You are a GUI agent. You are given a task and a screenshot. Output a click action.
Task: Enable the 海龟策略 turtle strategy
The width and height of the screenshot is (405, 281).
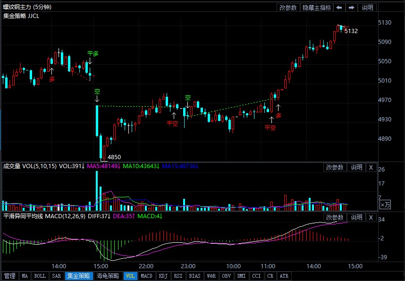tap(108, 276)
